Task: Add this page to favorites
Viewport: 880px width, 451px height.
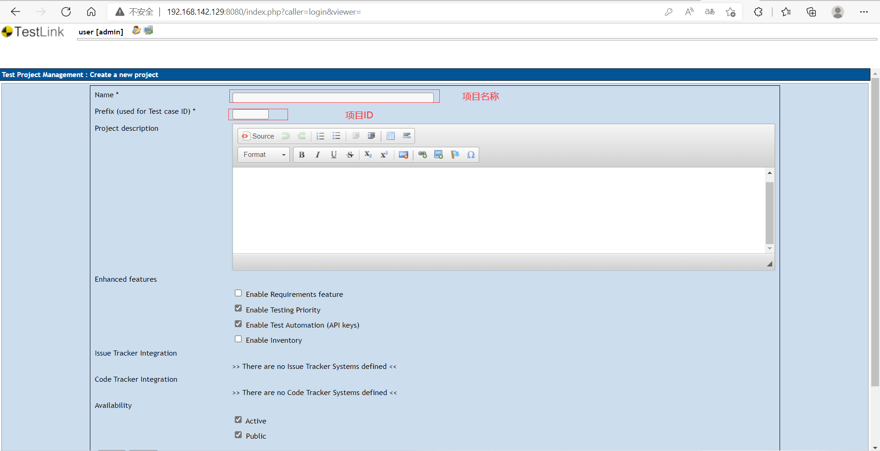Action: 731,12
